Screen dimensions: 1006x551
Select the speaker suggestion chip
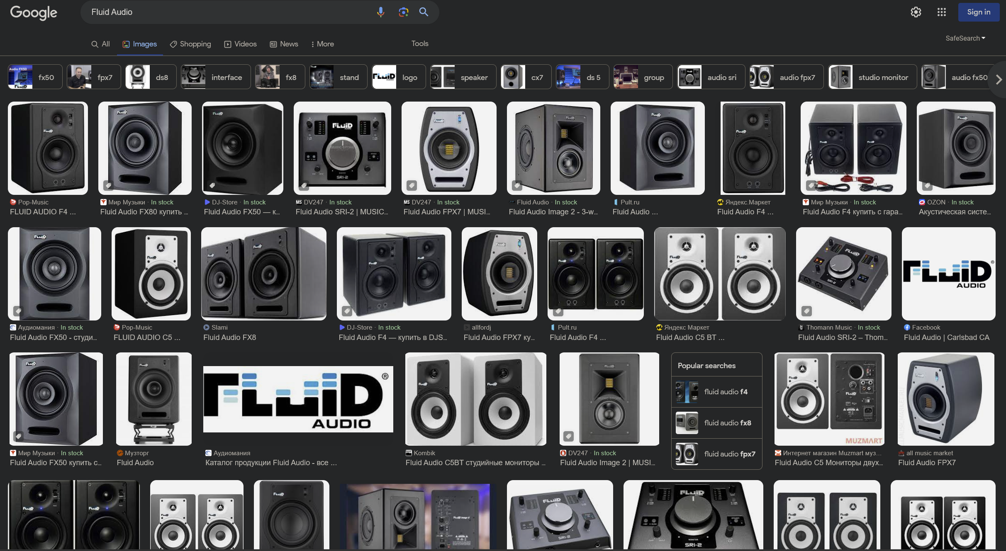[x=463, y=77]
